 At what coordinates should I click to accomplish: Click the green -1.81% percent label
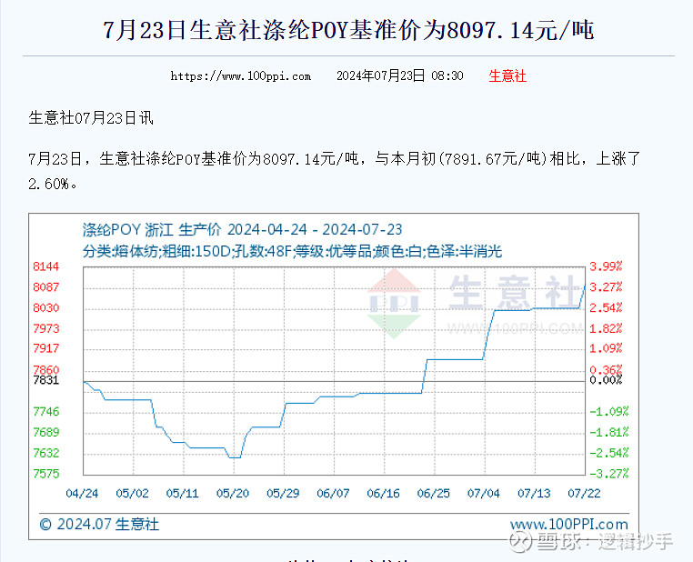tap(609, 432)
